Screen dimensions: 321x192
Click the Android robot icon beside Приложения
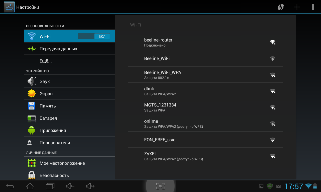pyautogui.click(x=32, y=130)
